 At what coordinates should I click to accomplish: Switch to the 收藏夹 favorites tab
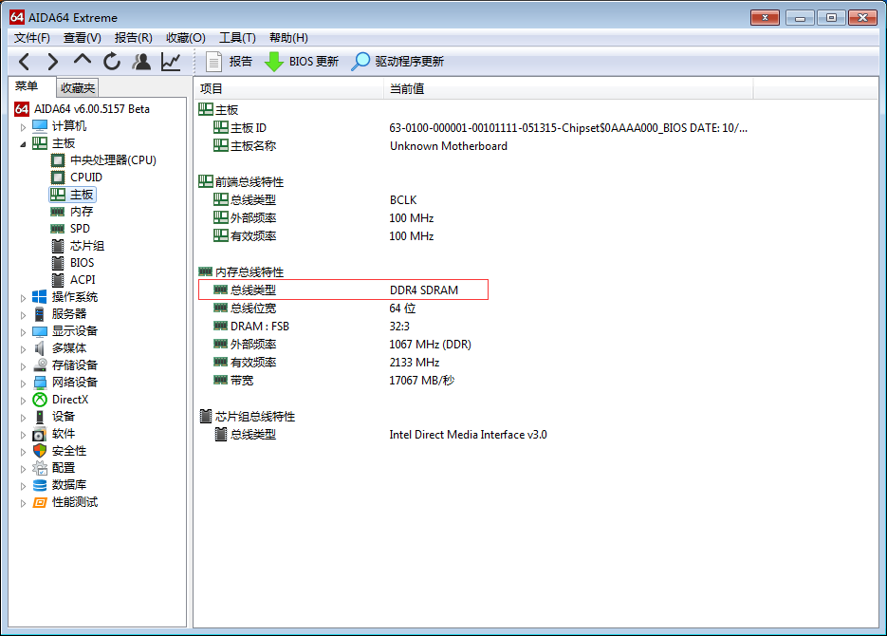click(x=78, y=87)
